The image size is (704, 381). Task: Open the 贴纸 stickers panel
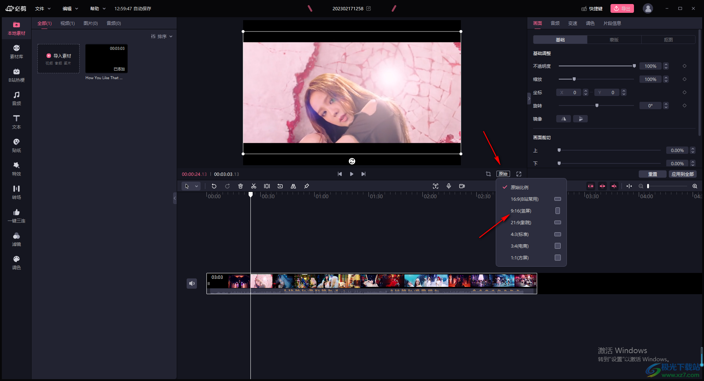[x=16, y=146]
